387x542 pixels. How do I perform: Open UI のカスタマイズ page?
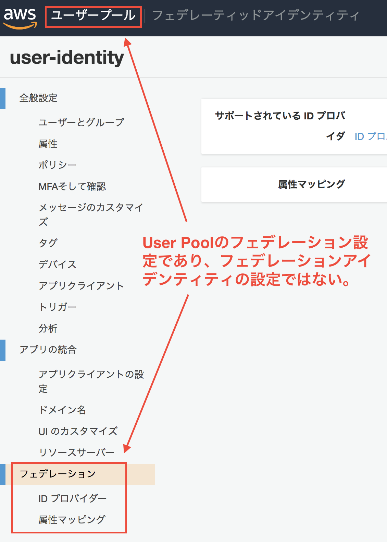[x=78, y=431]
